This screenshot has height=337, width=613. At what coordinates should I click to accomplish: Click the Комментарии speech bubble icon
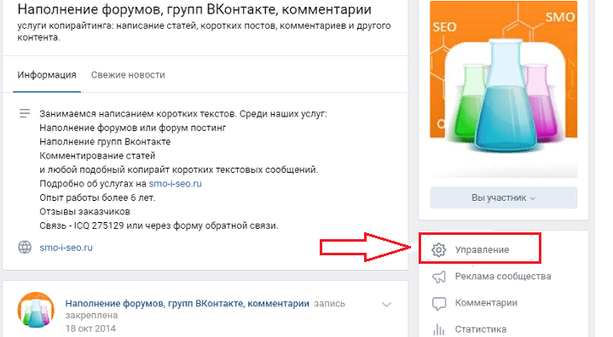tap(438, 304)
